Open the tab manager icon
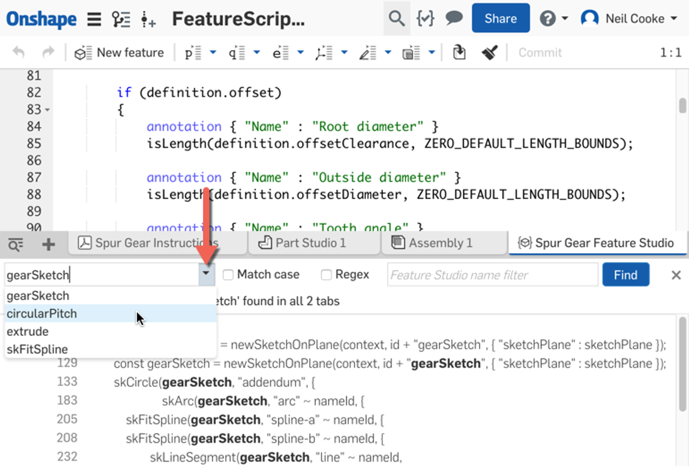Viewport: 689px width, 466px height. click(16, 244)
